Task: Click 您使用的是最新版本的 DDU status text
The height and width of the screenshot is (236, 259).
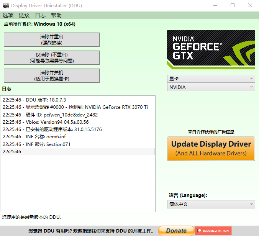Action: (32, 217)
